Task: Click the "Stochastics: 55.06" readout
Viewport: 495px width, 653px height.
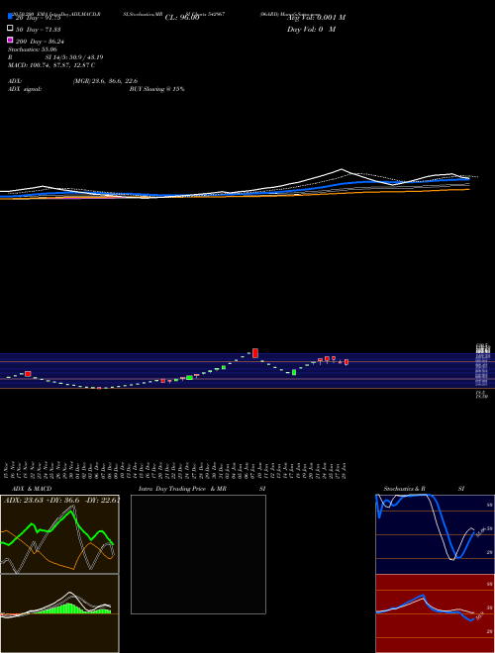Action: click(33, 49)
